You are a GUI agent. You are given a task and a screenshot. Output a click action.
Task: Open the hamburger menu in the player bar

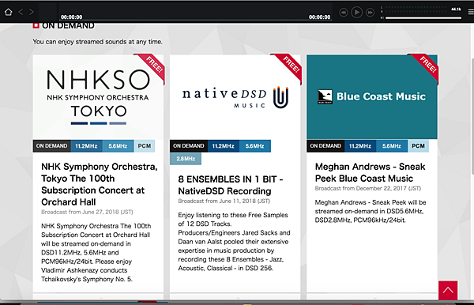click(x=471, y=12)
